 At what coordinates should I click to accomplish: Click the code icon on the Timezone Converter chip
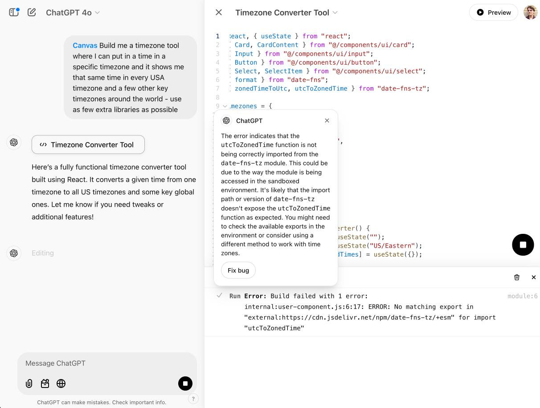tap(43, 144)
